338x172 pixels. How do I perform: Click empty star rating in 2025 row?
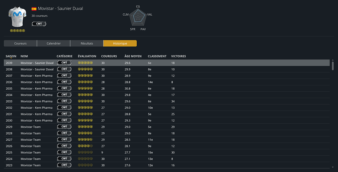point(85,152)
